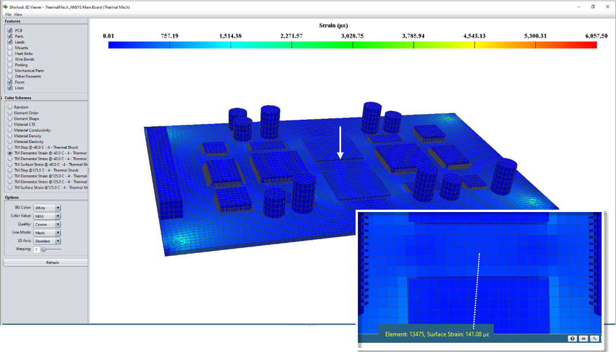Click the 'Strain (µε)' legend title
The width and height of the screenshot is (616, 352).
tap(334, 25)
